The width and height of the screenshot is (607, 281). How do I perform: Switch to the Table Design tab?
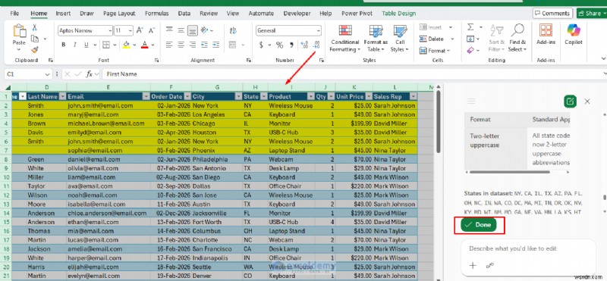[x=399, y=14]
